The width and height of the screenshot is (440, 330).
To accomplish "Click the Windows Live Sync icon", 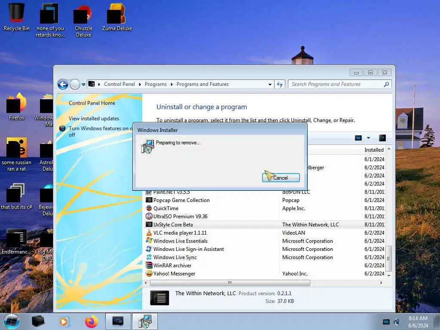I will tap(149, 257).
